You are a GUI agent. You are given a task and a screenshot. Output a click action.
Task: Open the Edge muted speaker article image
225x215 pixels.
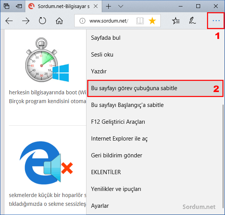46,163
